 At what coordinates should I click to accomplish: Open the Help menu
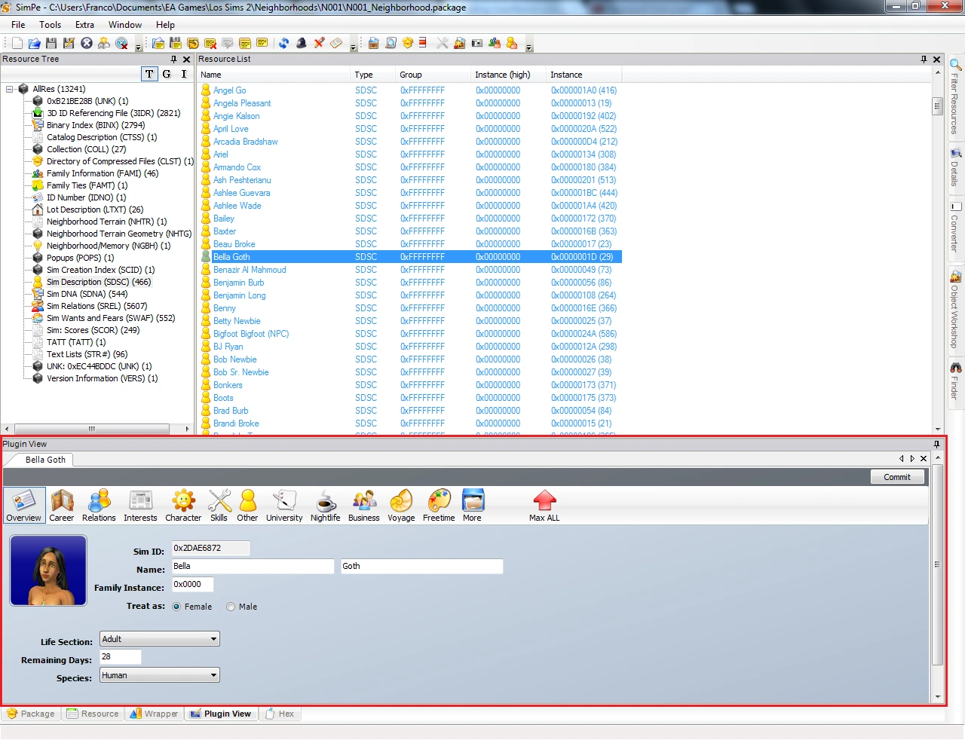[x=165, y=25]
